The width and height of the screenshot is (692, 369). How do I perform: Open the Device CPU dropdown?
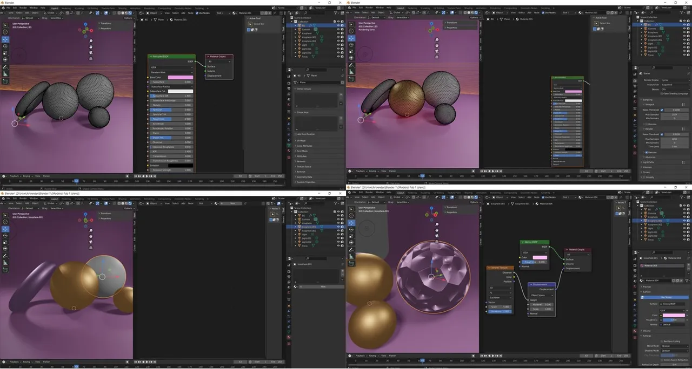click(x=675, y=88)
